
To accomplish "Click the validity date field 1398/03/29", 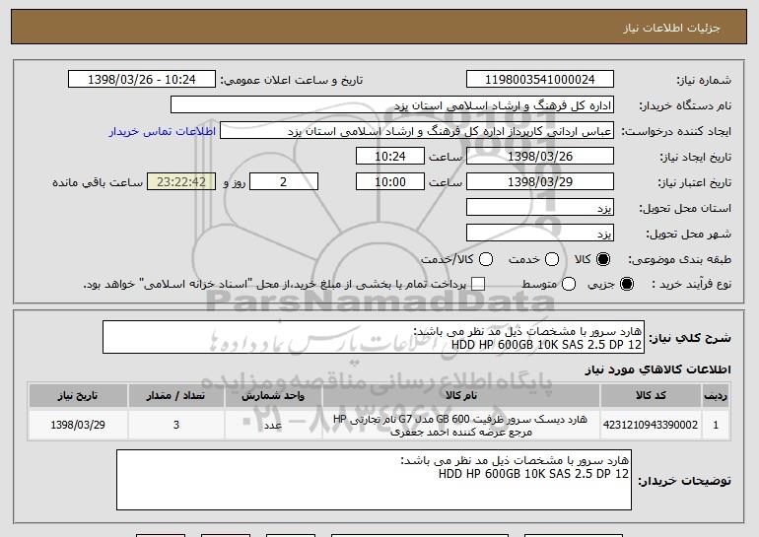I will 540,182.
